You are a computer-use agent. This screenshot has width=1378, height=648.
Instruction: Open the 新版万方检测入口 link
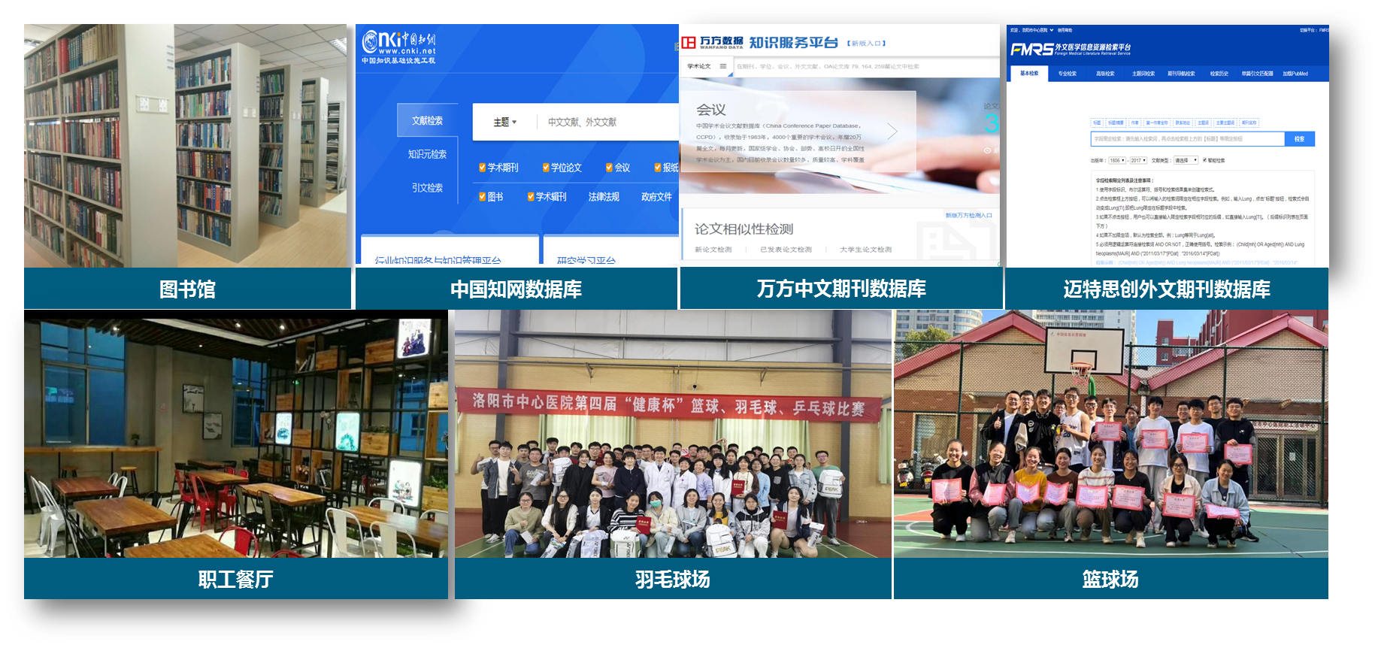tap(968, 216)
